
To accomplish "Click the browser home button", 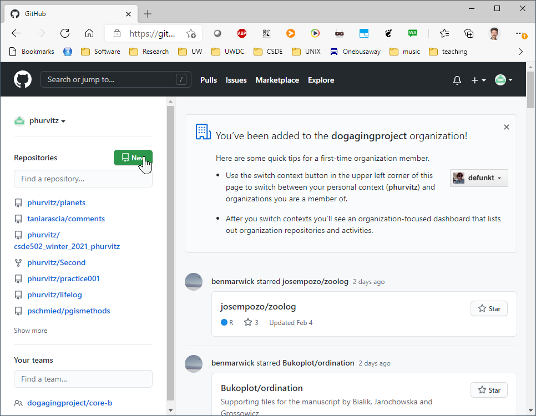I will coord(89,33).
